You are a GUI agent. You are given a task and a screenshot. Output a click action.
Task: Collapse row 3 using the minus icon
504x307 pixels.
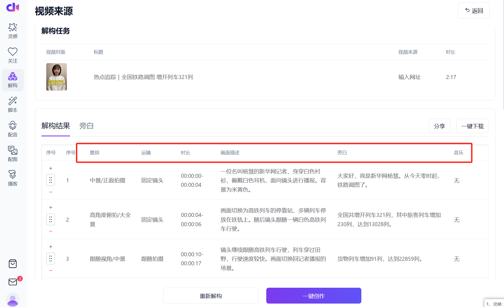pos(50,270)
